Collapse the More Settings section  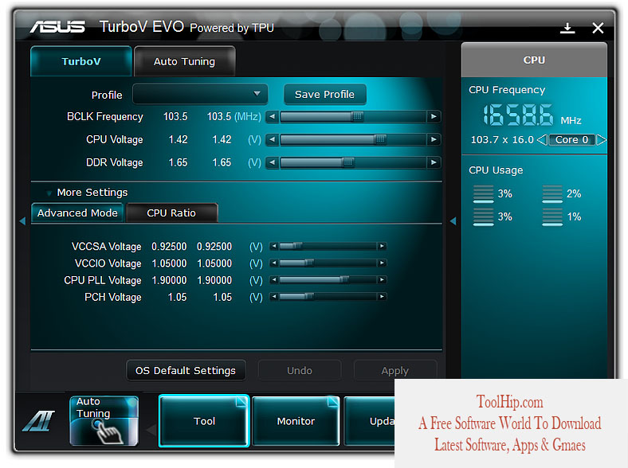pos(49,193)
